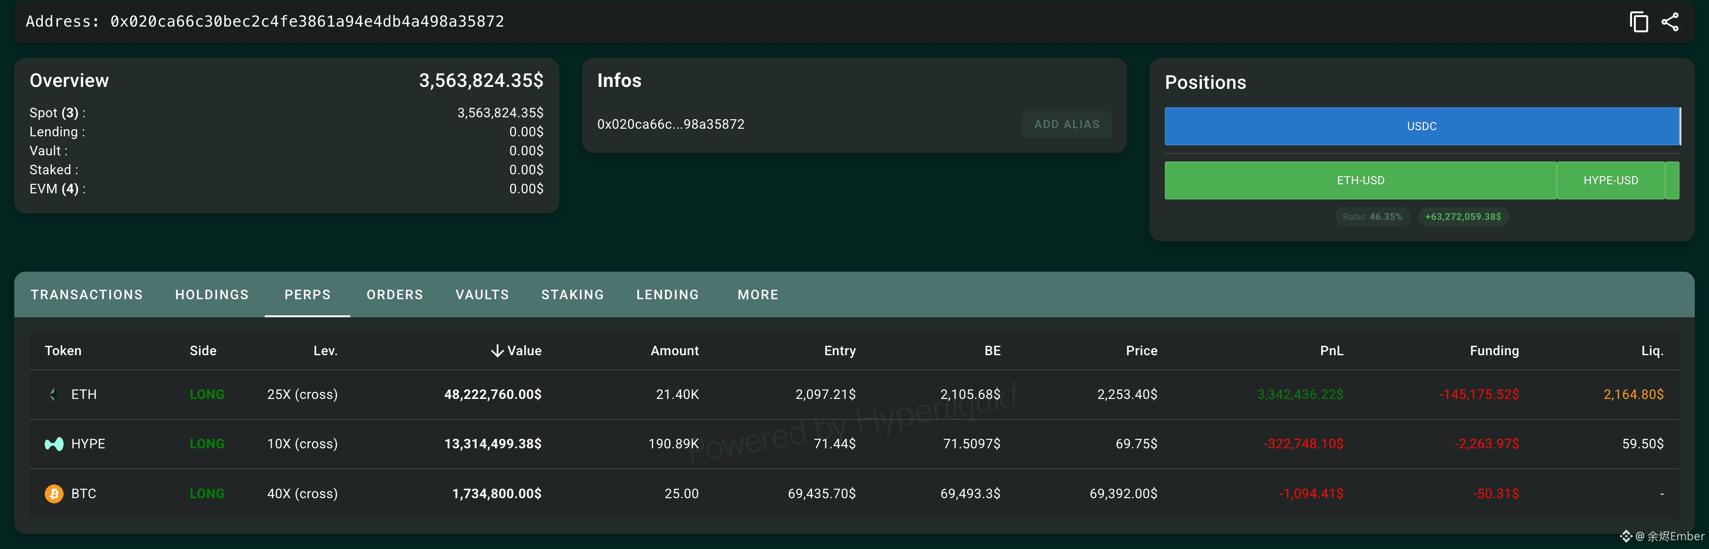This screenshot has width=1709, height=549.
Task: Click the Value sort arrow icon
Action: tap(497, 351)
